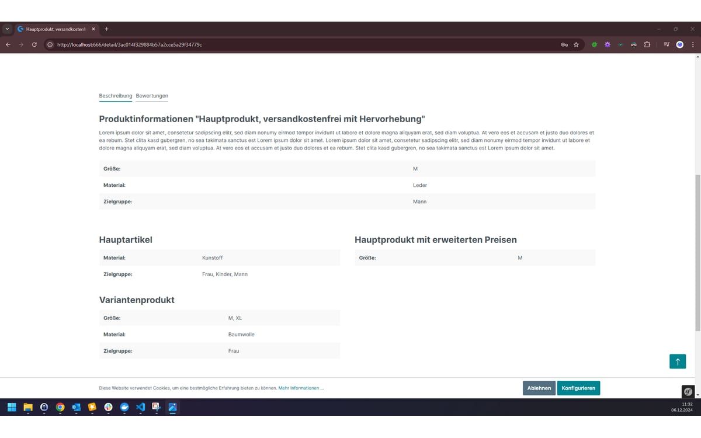Open Outlook from the taskbar
701x438 pixels.
pyautogui.click(x=76, y=407)
